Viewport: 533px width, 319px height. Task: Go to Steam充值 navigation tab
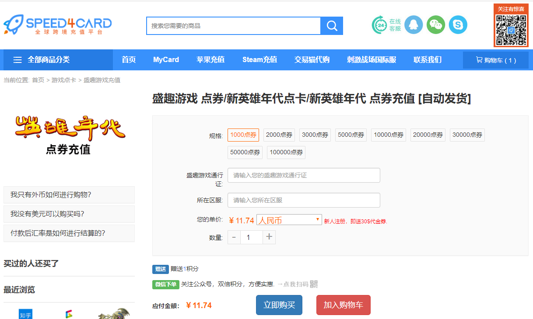(259, 60)
